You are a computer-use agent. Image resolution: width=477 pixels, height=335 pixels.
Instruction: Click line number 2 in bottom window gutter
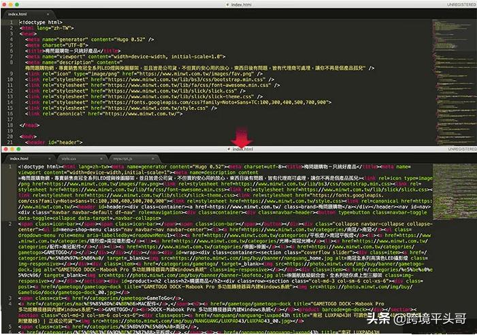(x=10, y=224)
